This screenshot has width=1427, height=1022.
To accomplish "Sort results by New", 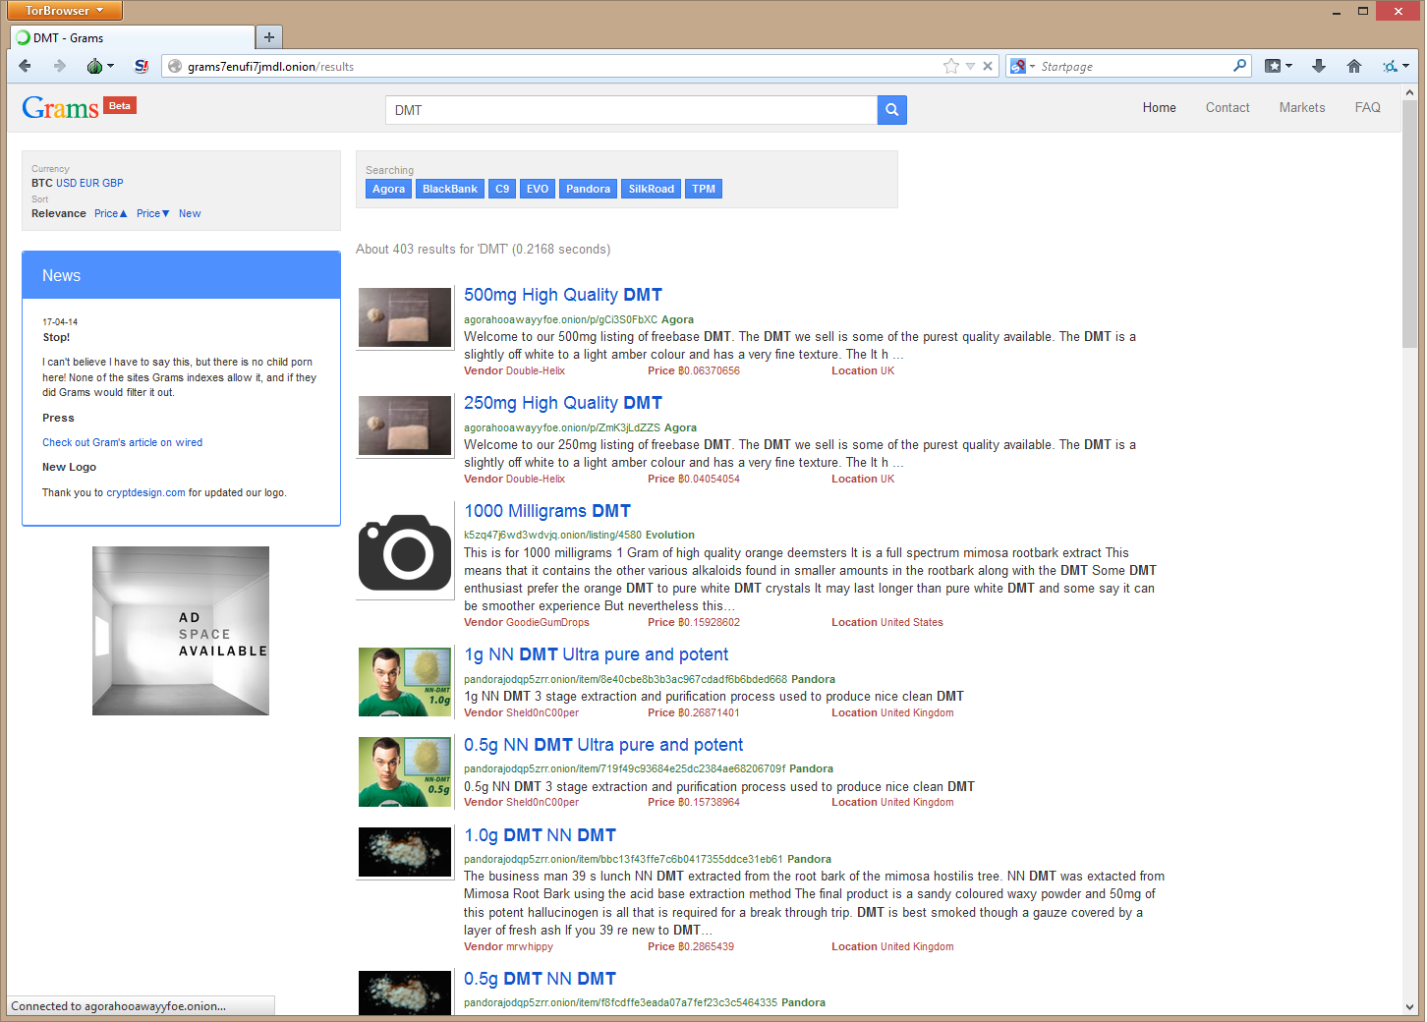I will tap(190, 213).
